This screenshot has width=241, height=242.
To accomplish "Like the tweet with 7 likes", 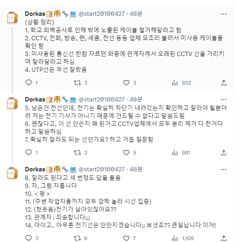I will pyautogui.click(x=126, y=238).
